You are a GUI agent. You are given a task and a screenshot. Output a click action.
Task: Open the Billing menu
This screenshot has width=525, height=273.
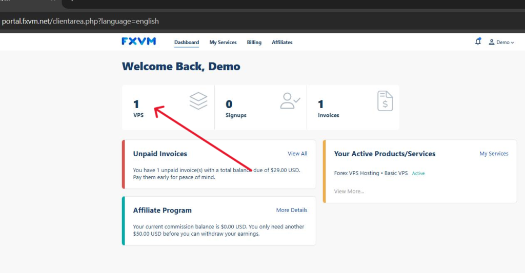[254, 43]
